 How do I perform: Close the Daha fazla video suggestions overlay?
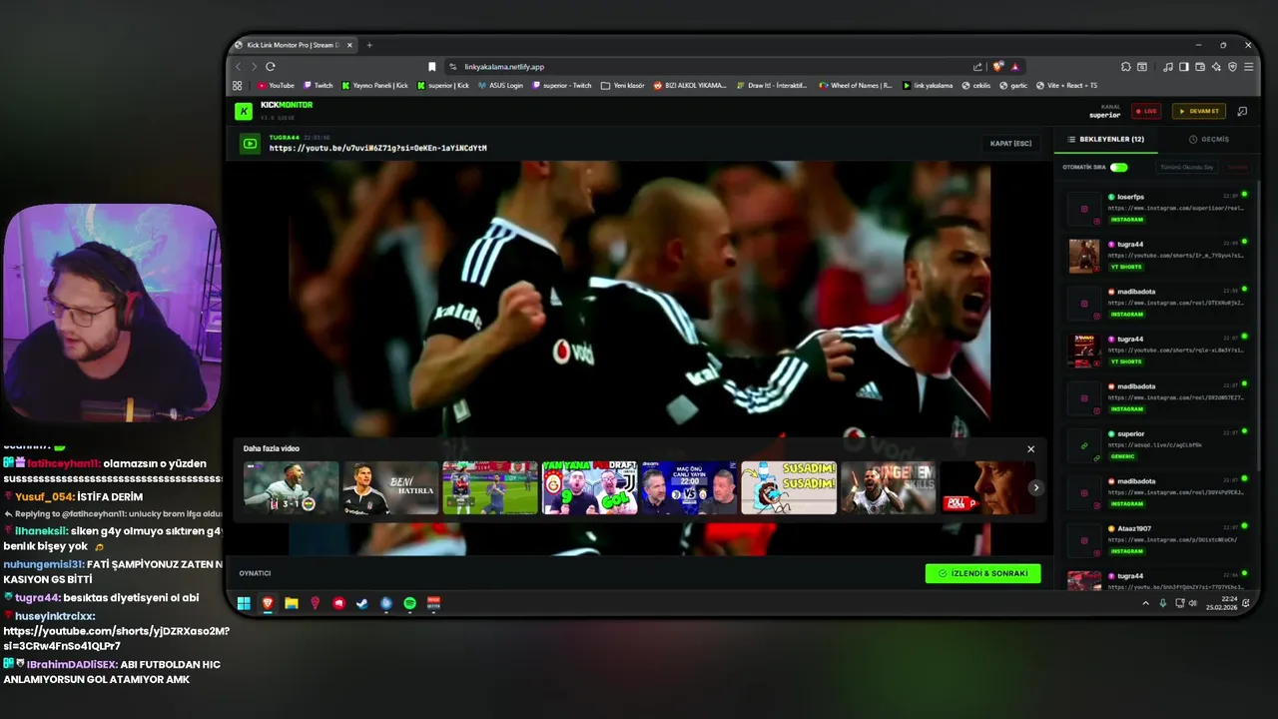1031,448
